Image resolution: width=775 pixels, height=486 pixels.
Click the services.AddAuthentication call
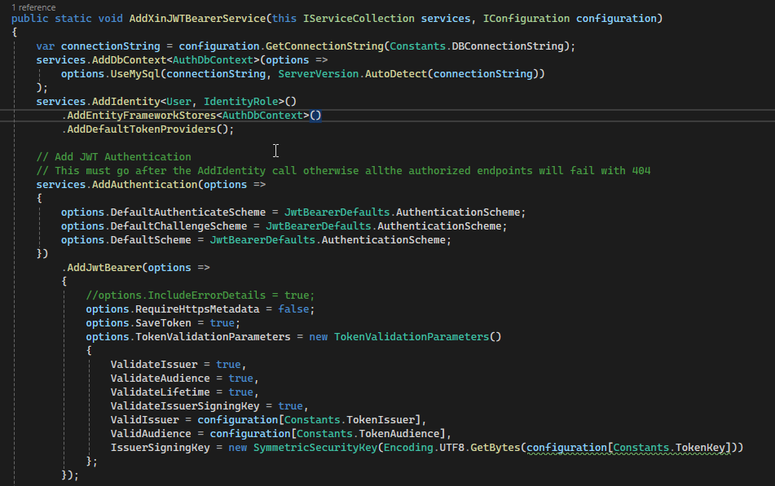pos(117,184)
